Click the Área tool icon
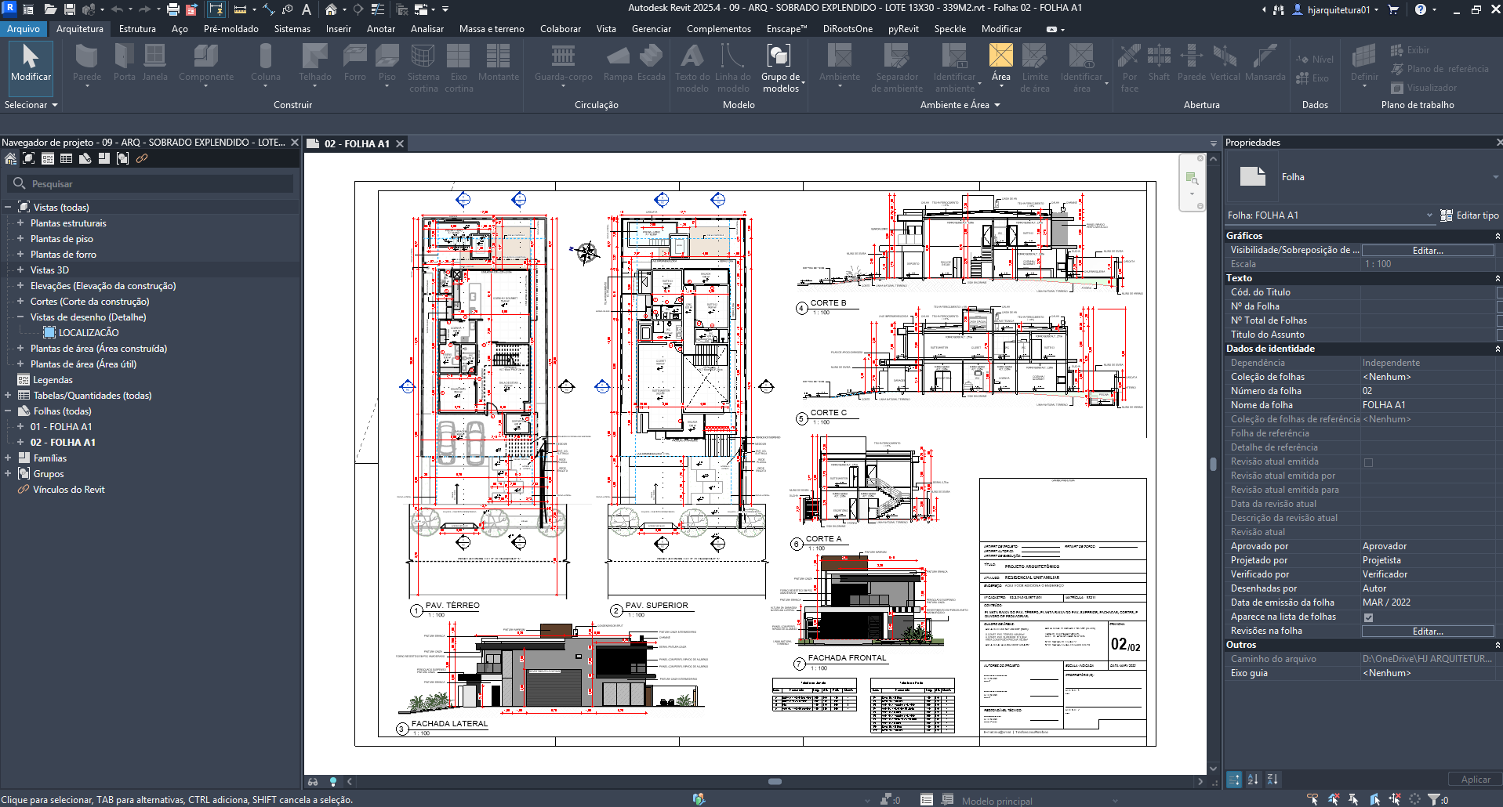 (1000, 56)
